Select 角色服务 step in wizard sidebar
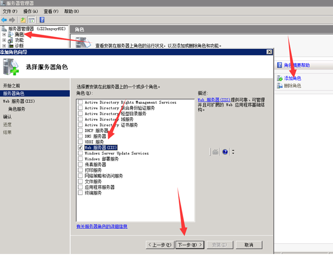Screen dimensions: 333x255 point(17,109)
